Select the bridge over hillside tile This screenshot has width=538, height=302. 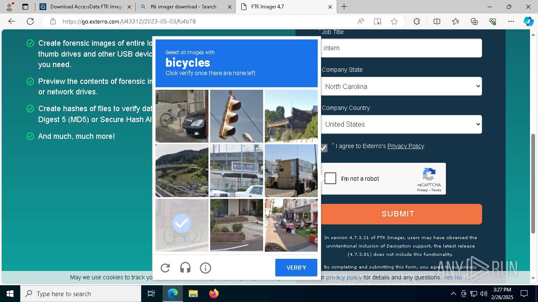pos(182,171)
